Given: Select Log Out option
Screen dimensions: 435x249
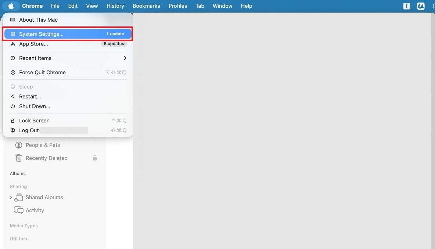Looking at the screenshot, I should coord(68,130).
